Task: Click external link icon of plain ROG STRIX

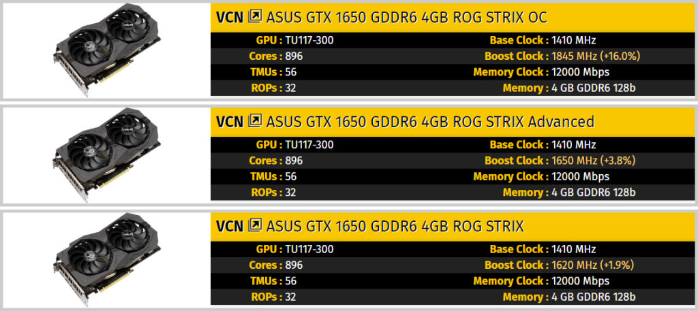Action: (x=255, y=226)
